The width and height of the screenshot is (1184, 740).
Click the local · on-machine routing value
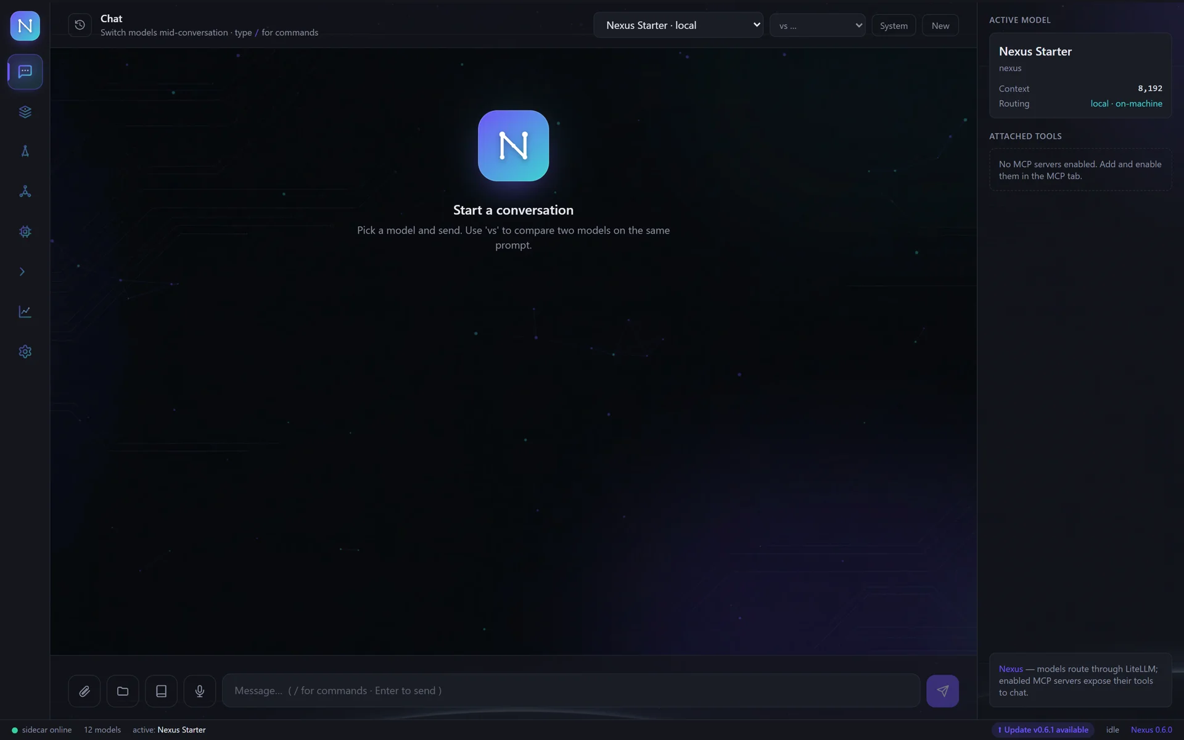(x=1126, y=104)
